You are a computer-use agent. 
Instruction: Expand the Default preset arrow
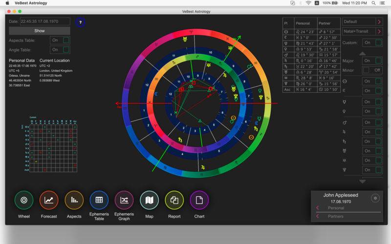pos(379,21)
